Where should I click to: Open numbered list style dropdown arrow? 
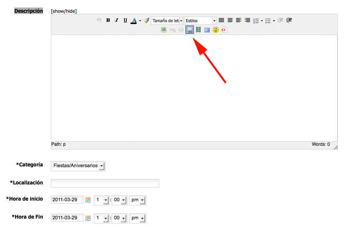[x=262, y=21]
